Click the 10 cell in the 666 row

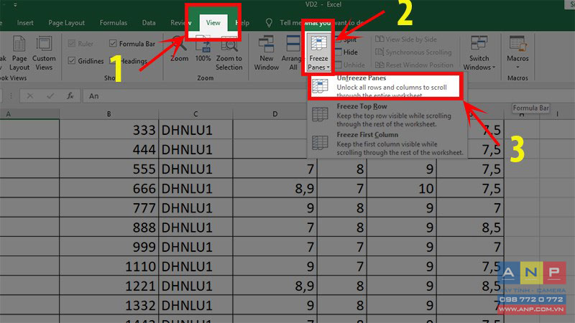point(402,188)
